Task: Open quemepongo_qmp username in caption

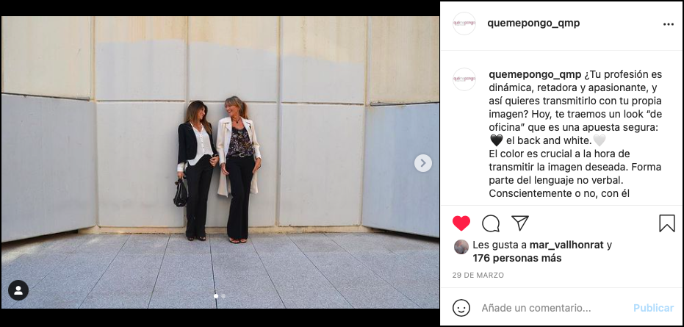Action: (535, 75)
